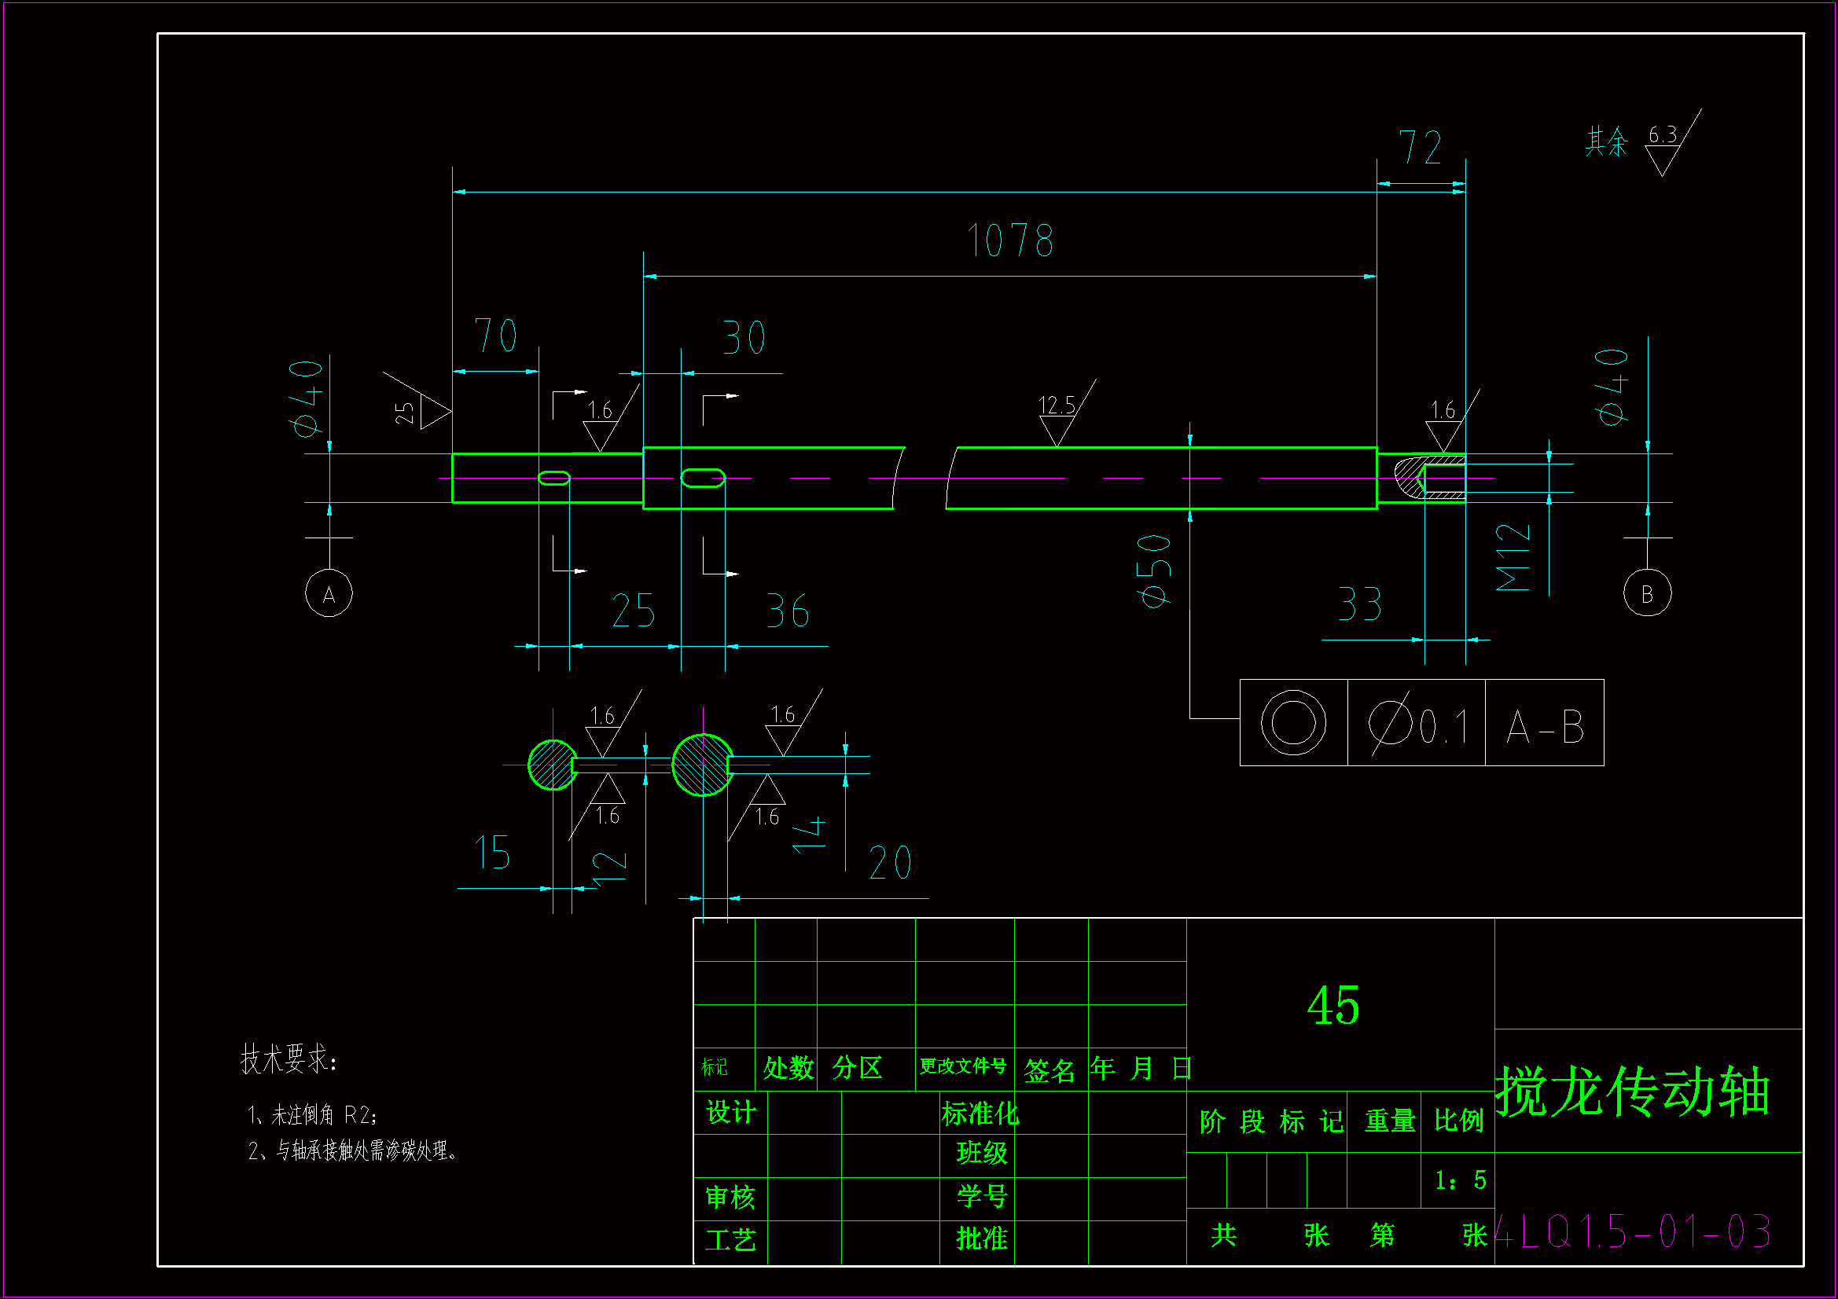Click the left hatched keyway cross-section circle

(552, 765)
